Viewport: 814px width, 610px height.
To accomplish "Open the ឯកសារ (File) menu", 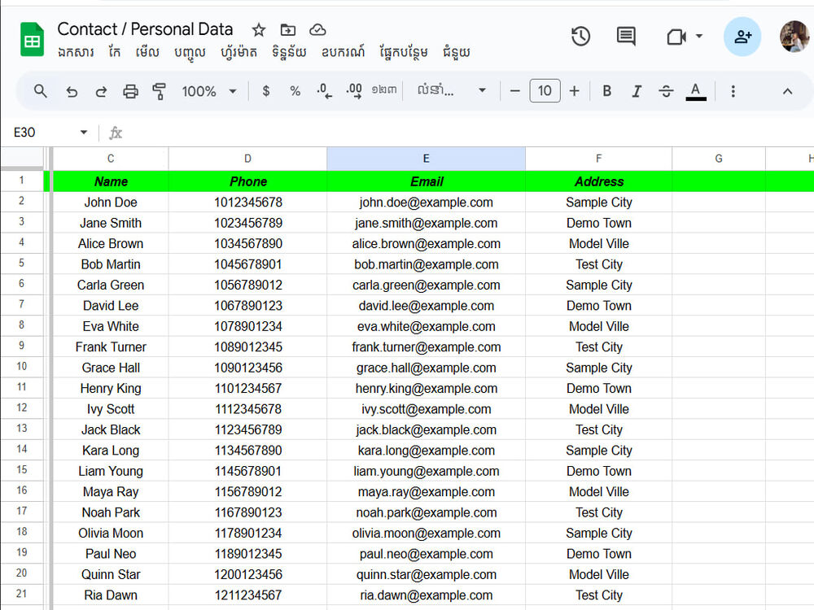I will coord(76,52).
